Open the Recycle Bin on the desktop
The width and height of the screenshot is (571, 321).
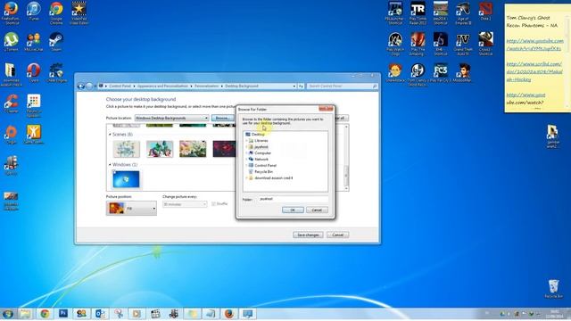pos(553,289)
